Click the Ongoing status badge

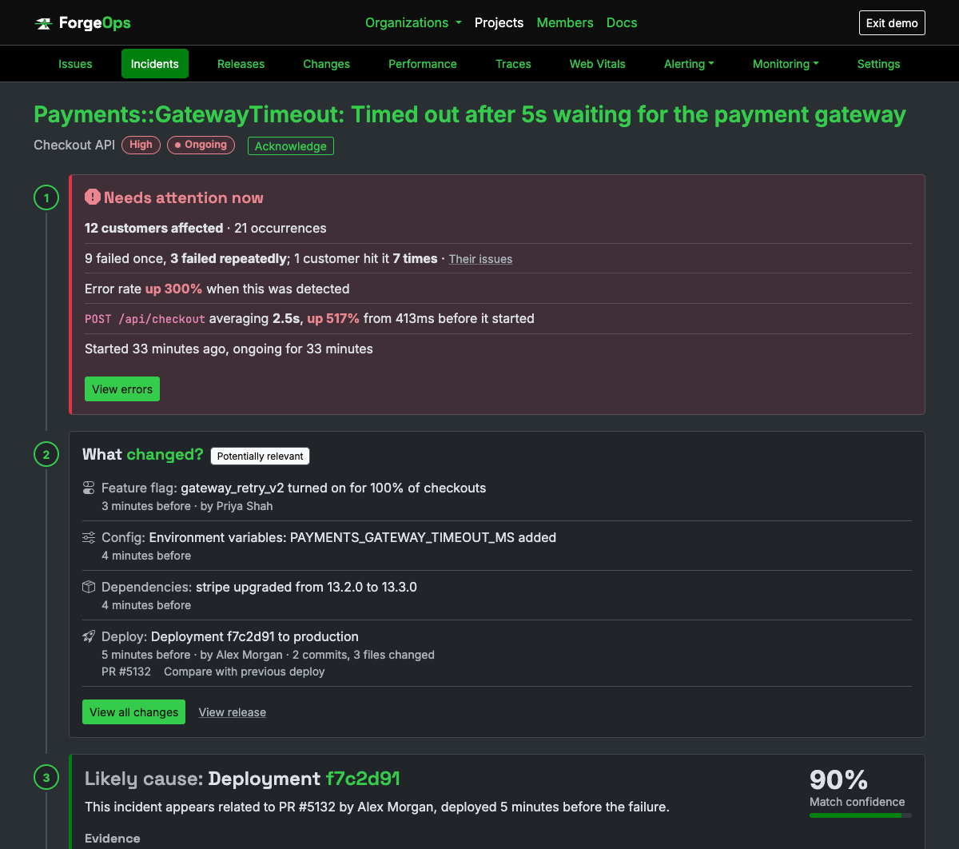tap(201, 145)
